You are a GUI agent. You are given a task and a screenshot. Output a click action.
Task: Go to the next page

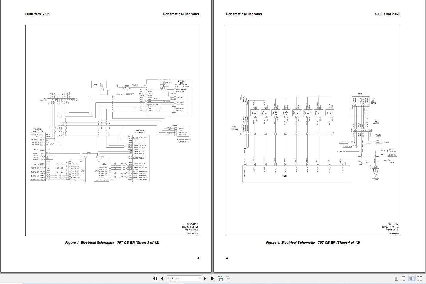click(205, 278)
